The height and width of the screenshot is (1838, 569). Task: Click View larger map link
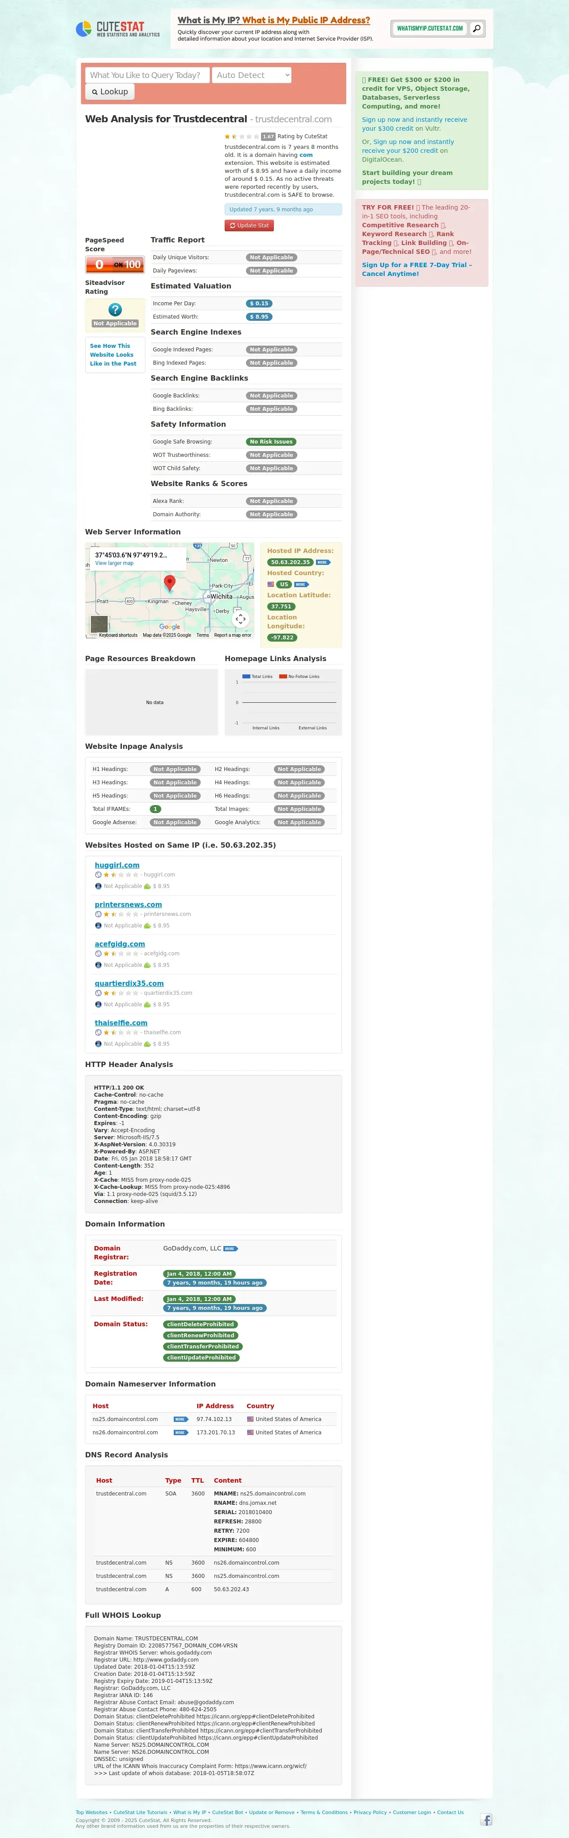(114, 563)
